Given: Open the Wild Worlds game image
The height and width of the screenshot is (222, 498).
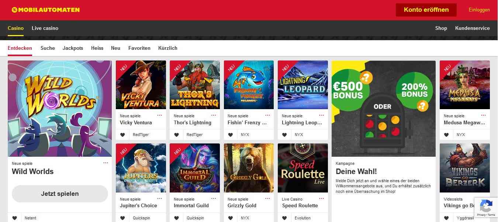Looking at the screenshot, I should point(60,108).
